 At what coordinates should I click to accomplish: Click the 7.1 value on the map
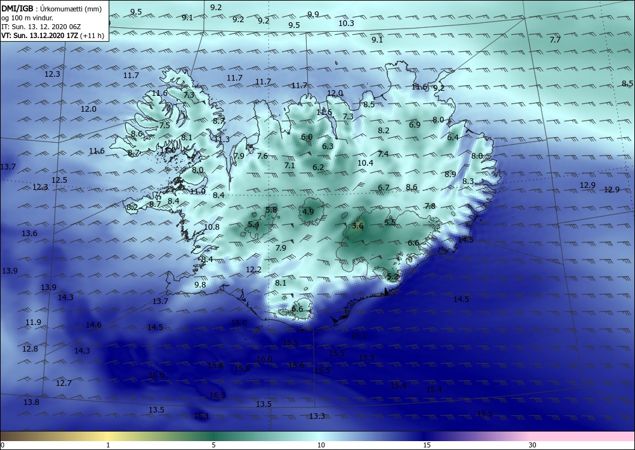point(290,166)
